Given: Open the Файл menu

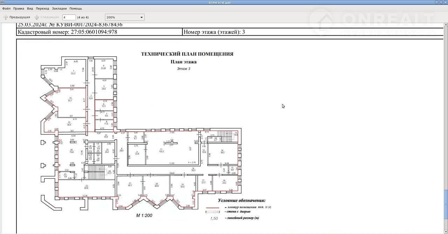Looking at the screenshot, I should tap(6, 8).
